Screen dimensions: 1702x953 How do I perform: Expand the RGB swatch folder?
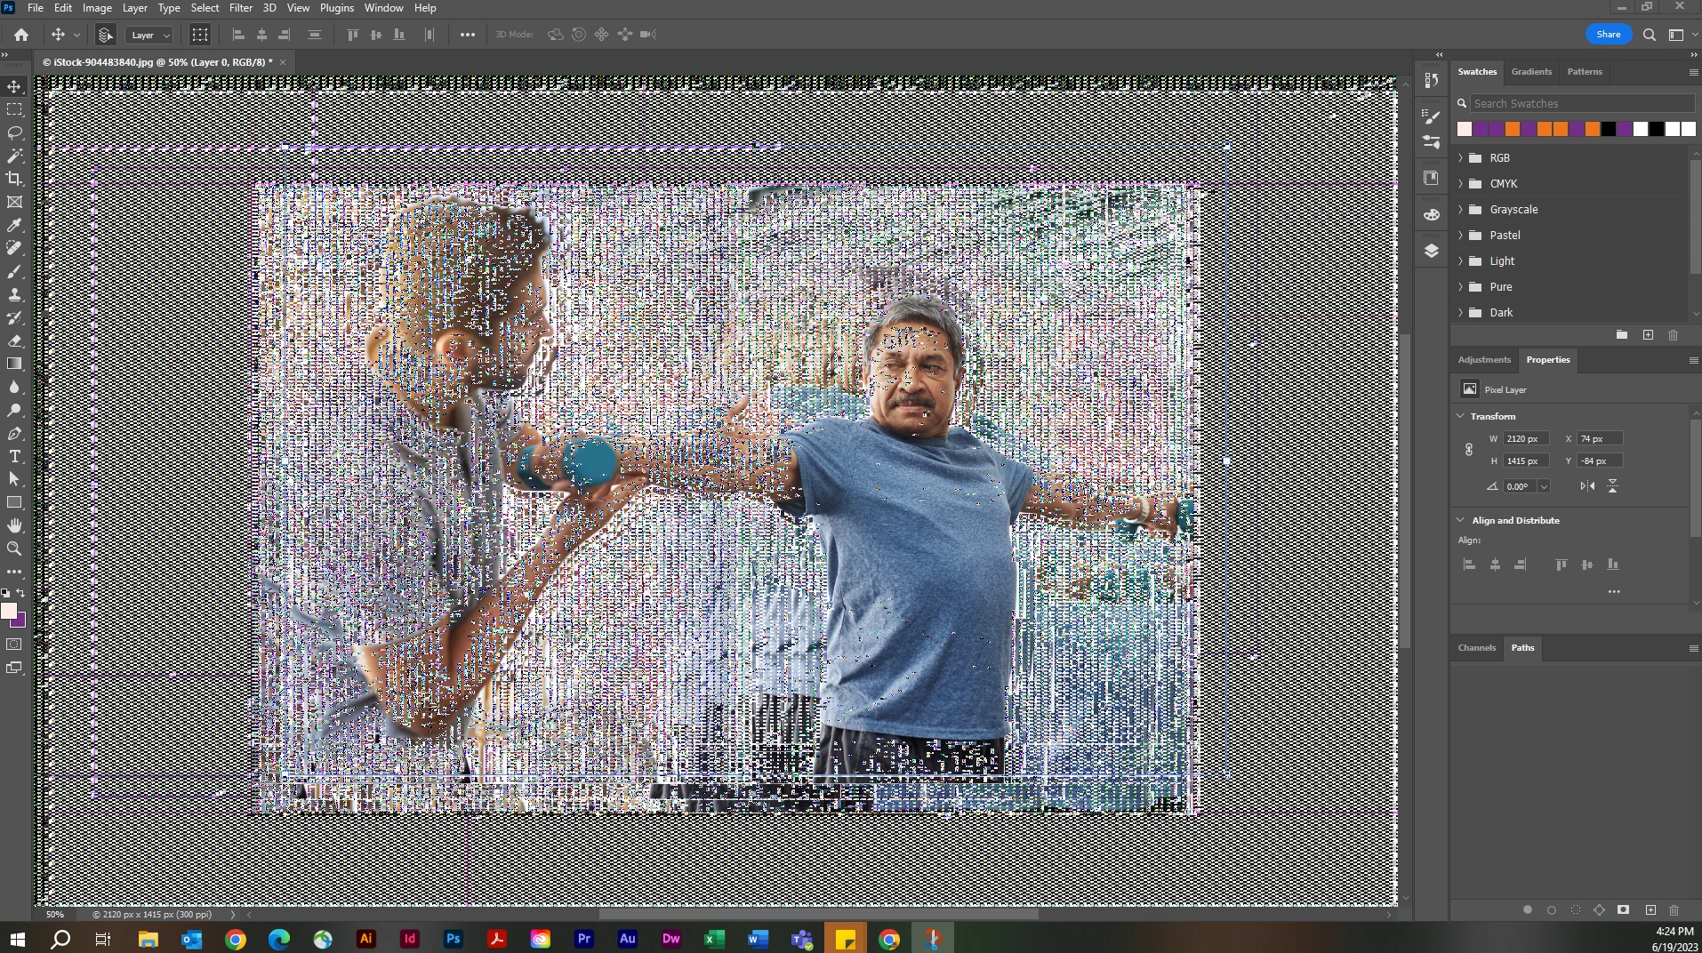point(1460,157)
